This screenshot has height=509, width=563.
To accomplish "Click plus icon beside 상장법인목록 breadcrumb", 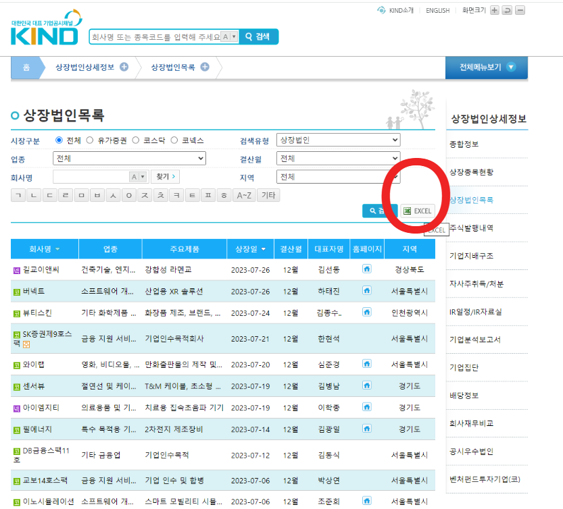I will click(205, 67).
